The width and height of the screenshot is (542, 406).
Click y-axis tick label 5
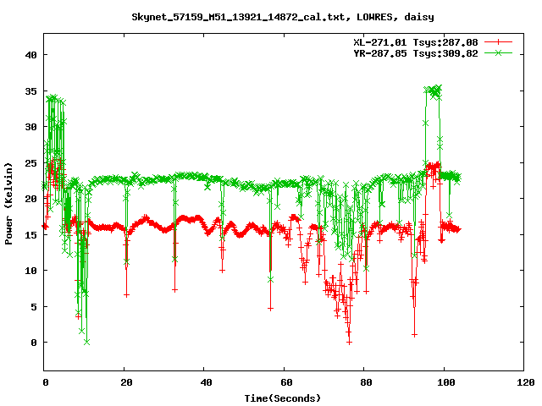[x=34, y=306]
